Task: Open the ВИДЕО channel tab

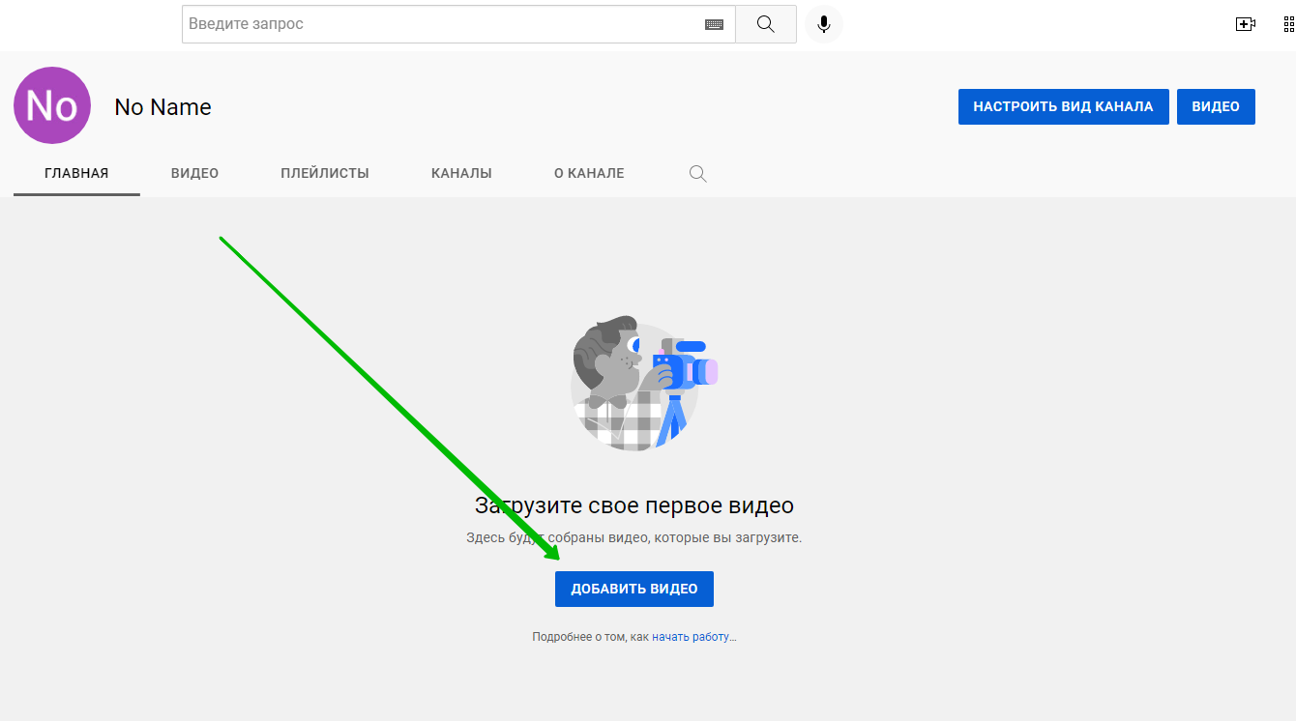Action: (194, 174)
